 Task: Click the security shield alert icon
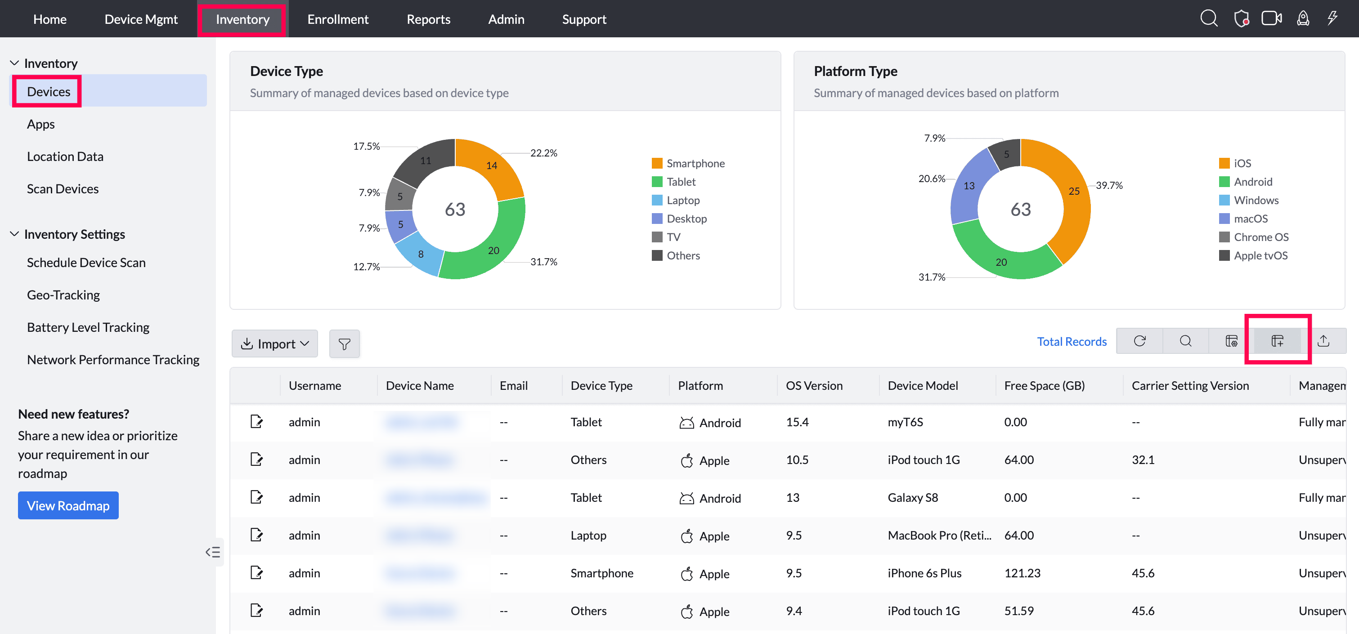[1241, 18]
